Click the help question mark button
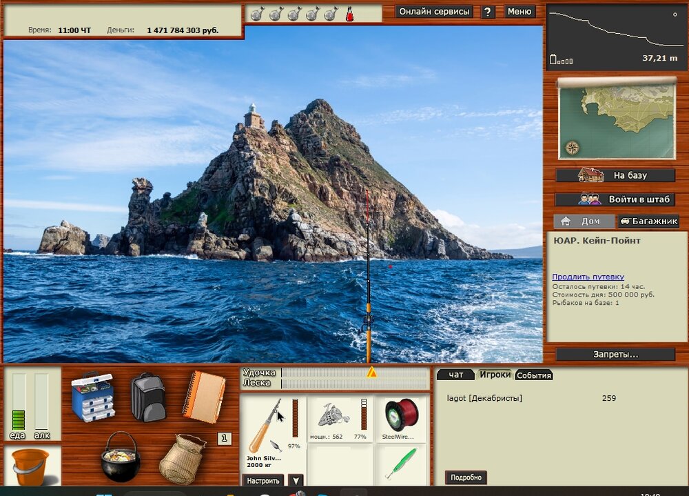Viewport: 689px width, 496px height. pyautogui.click(x=487, y=12)
